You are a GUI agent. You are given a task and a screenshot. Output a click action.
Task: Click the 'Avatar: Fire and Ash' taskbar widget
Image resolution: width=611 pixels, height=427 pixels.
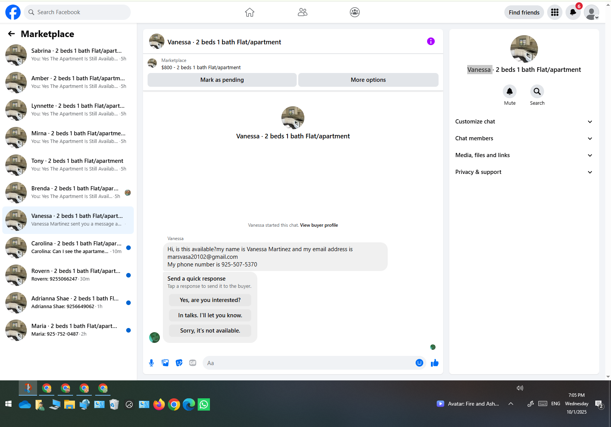pyautogui.click(x=468, y=404)
